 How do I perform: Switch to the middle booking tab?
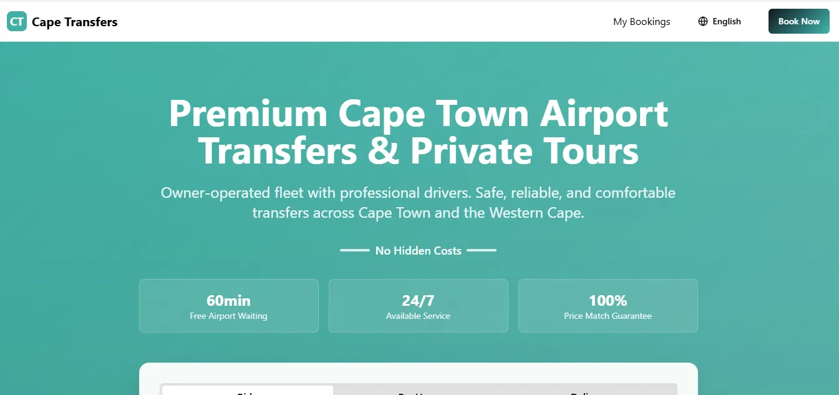(x=418, y=391)
